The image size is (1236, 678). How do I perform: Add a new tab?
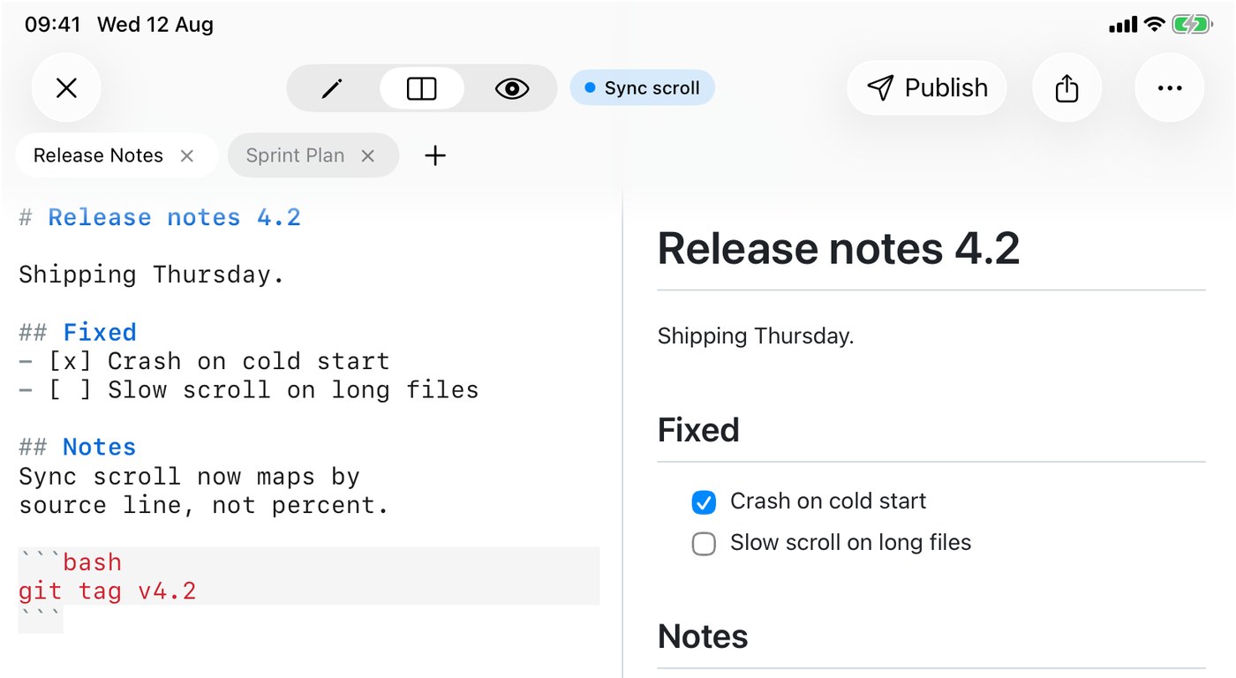435,155
